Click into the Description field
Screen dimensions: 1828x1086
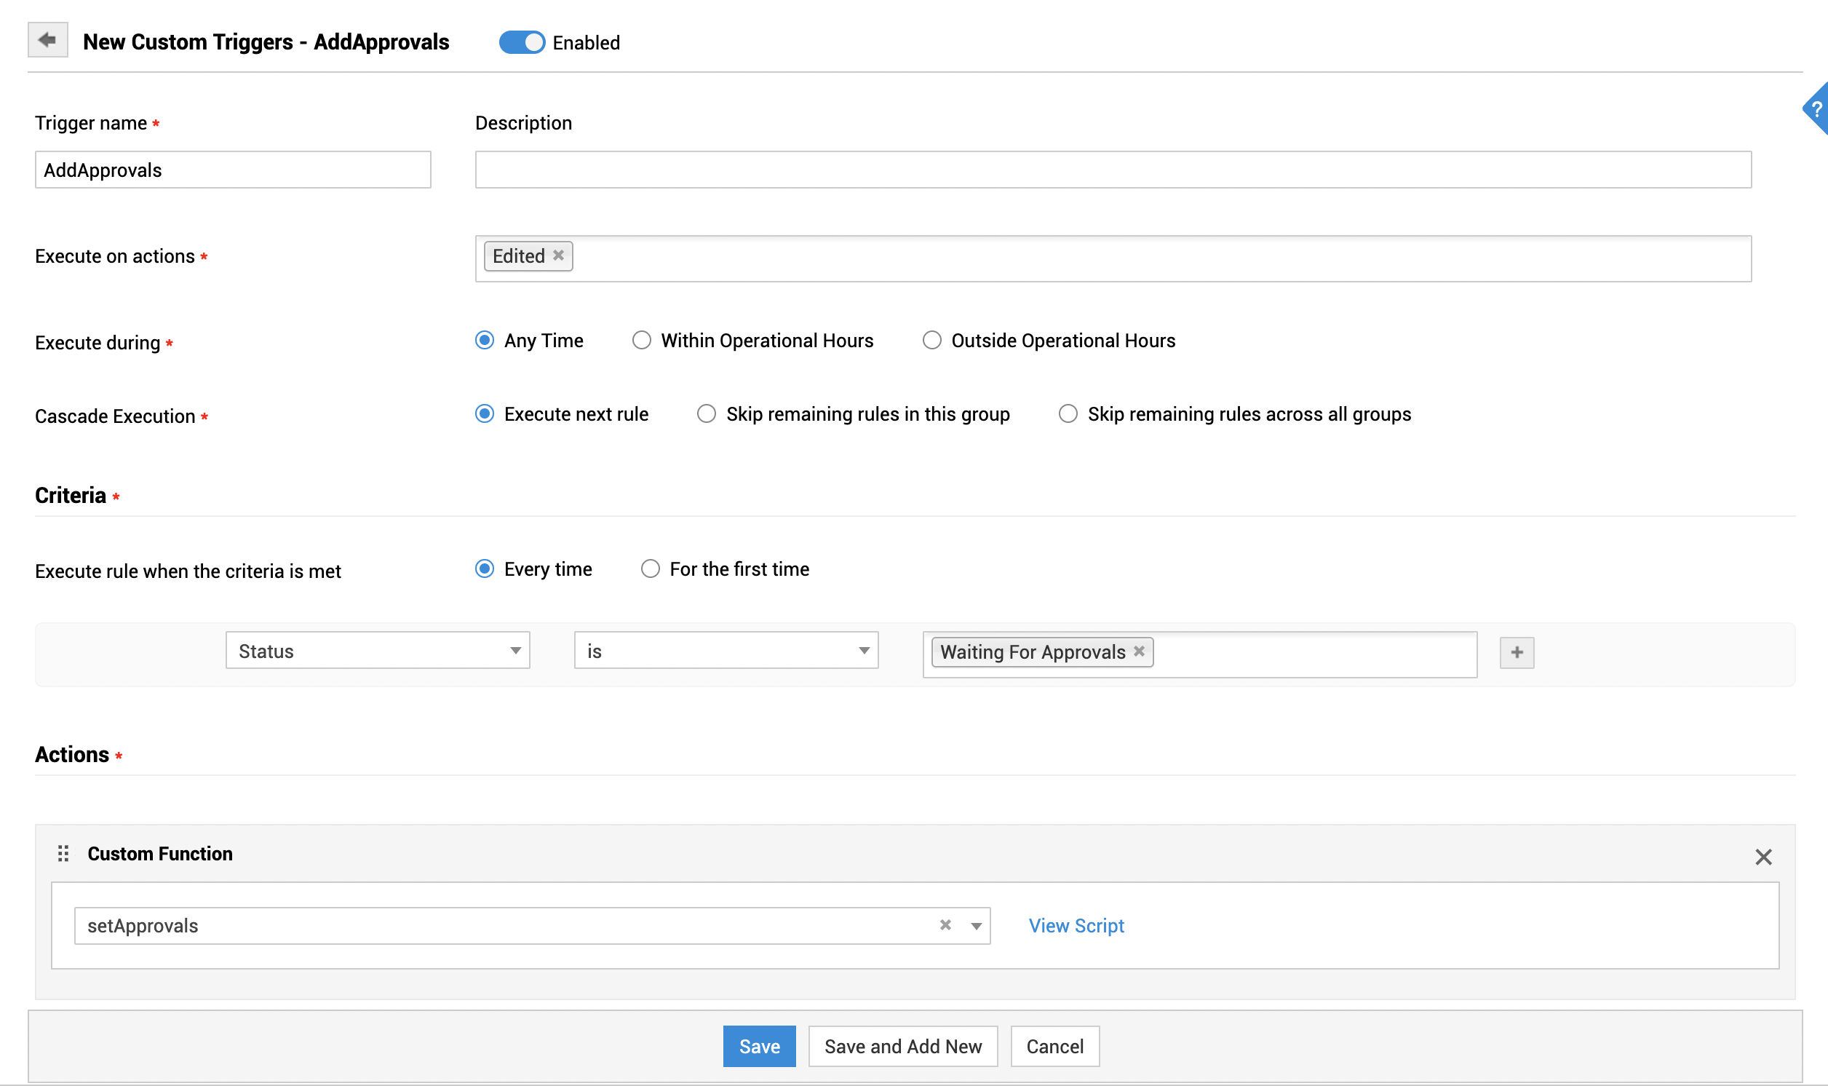coord(1112,170)
